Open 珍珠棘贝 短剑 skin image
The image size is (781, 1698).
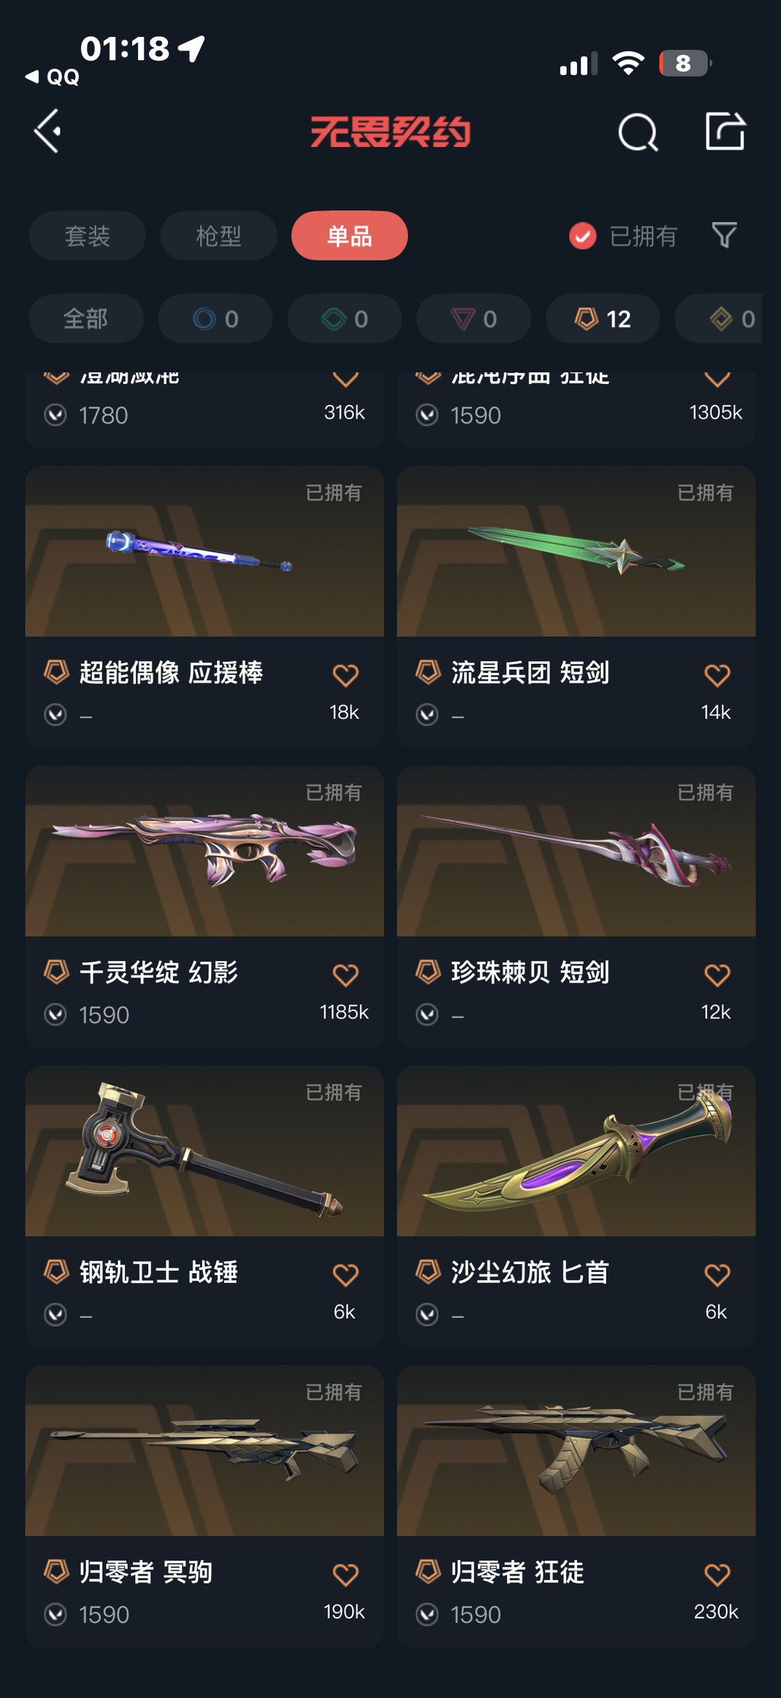(x=576, y=851)
